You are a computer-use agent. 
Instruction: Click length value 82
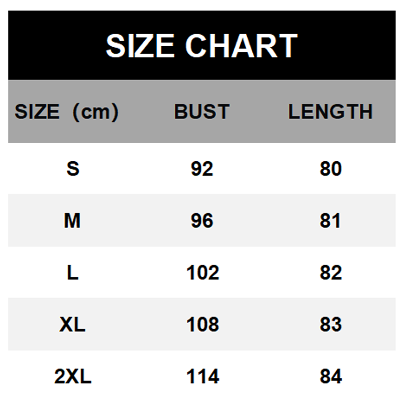pyautogui.click(x=331, y=273)
